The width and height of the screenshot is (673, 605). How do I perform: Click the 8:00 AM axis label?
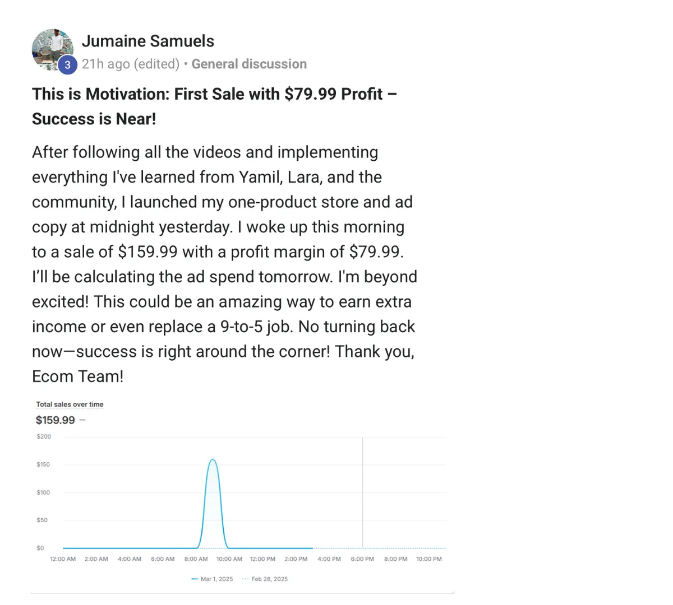pyautogui.click(x=196, y=559)
